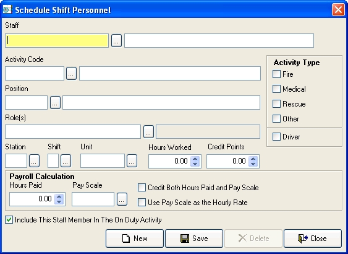Open the Role(s) lookup ellipsis button
The width and height of the screenshot is (348, 254).
(148, 132)
